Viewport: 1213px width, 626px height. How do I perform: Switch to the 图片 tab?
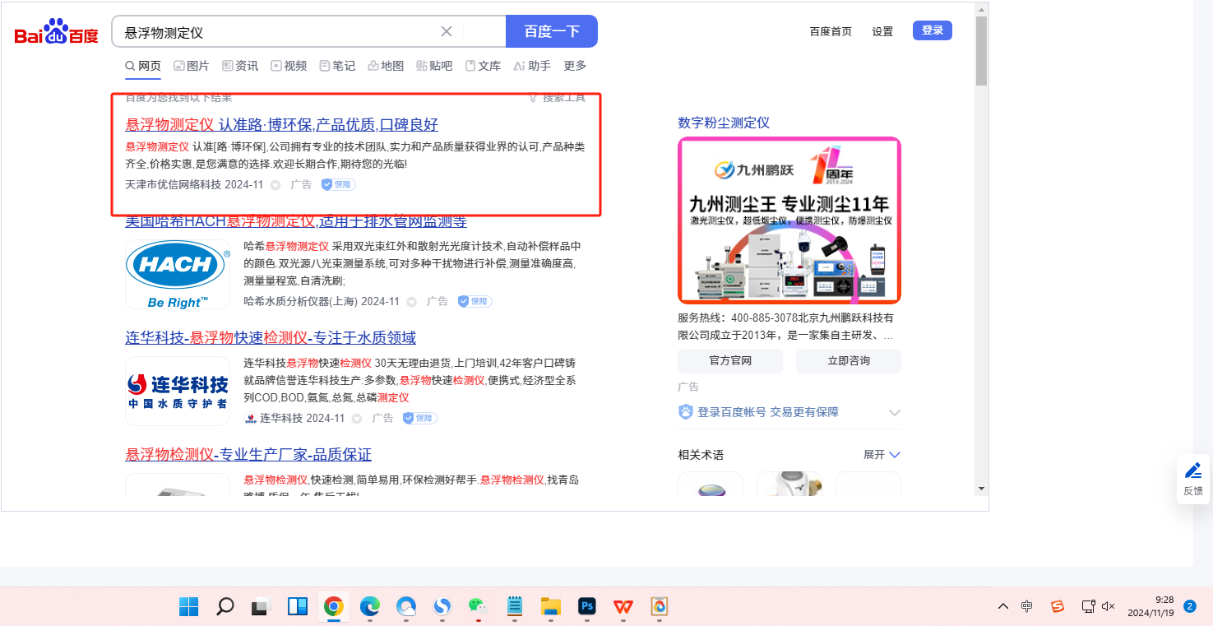point(192,66)
